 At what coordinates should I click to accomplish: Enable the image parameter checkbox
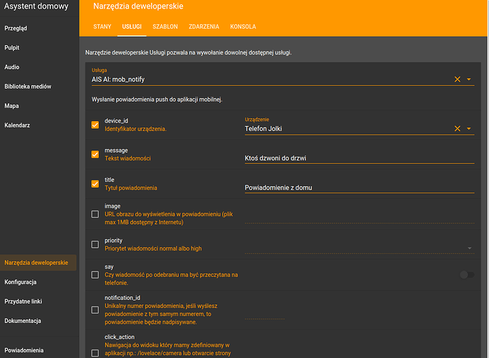click(95, 214)
